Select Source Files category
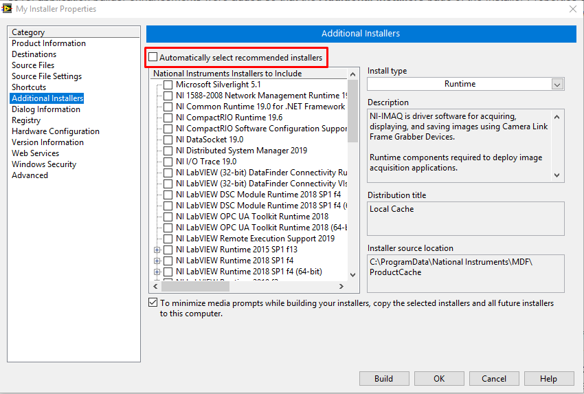Image resolution: width=584 pixels, height=394 pixels. (x=33, y=65)
